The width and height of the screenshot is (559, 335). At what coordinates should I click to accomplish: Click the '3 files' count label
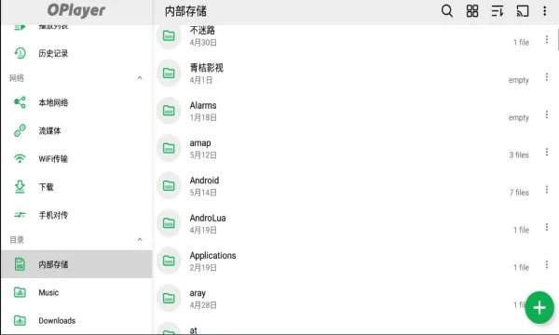point(519,154)
